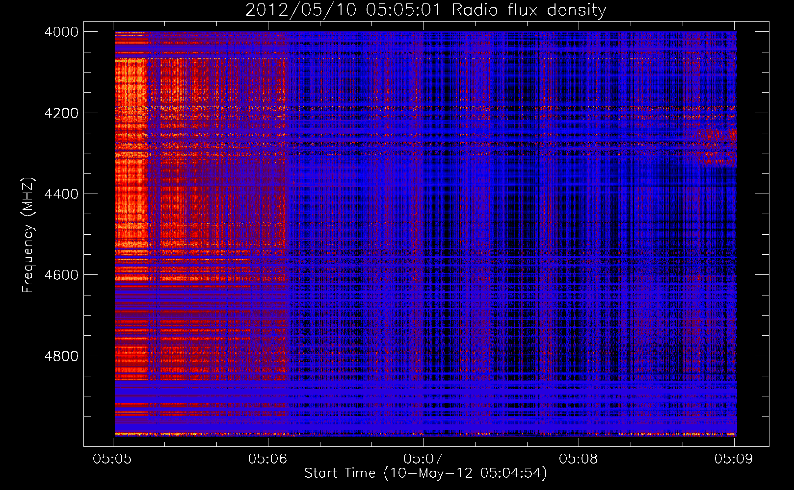Click the 05:08 time tick label
The height and width of the screenshot is (490, 794).
click(578, 459)
